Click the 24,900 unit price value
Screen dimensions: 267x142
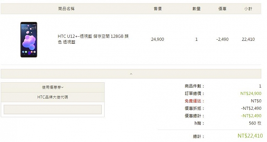coord(158,39)
